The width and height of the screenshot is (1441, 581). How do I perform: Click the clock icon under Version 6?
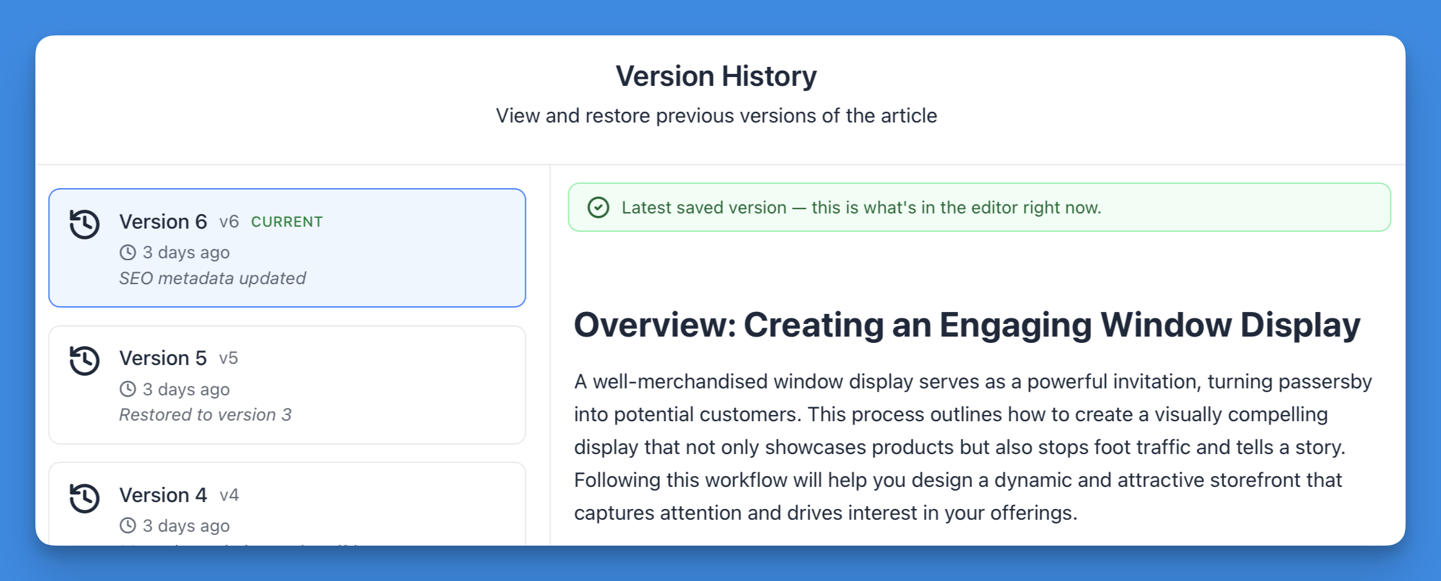click(x=128, y=253)
